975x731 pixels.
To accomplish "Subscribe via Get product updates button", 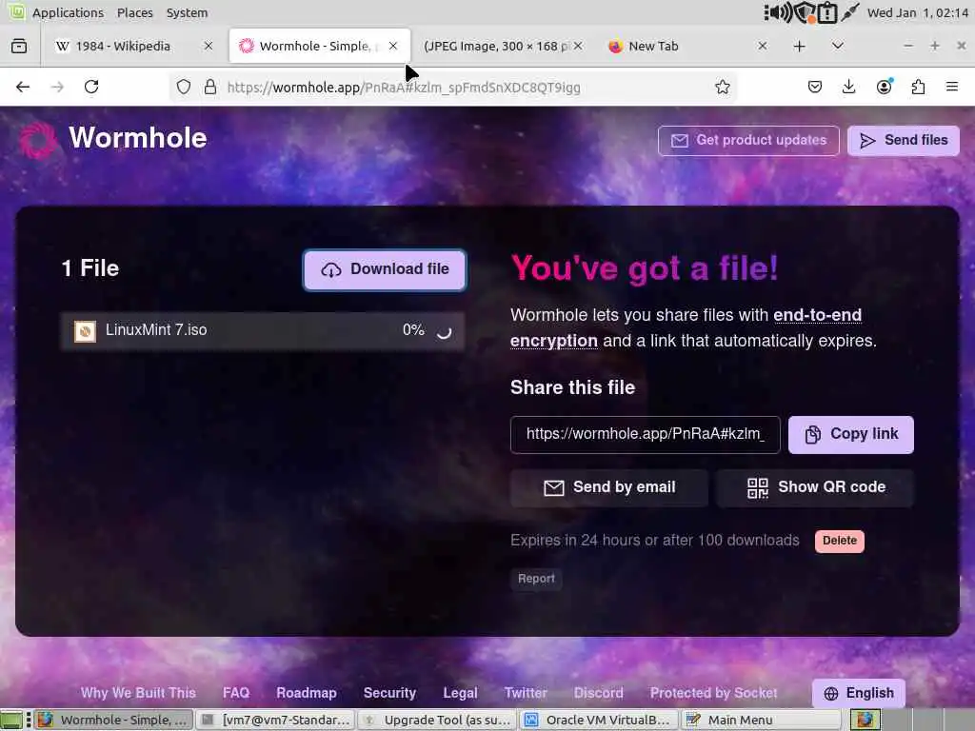I will (x=748, y=141).
